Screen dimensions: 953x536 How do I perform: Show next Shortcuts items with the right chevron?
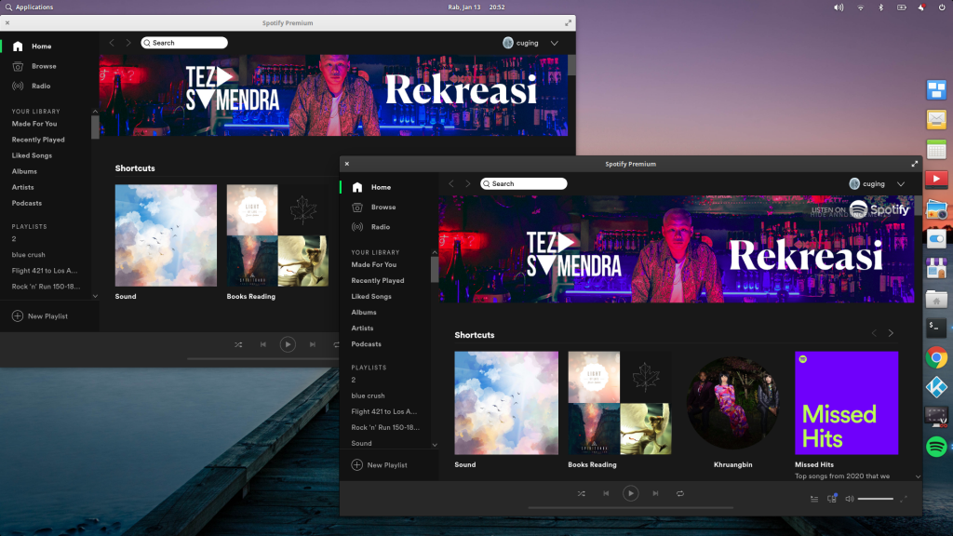pos(891,333)
